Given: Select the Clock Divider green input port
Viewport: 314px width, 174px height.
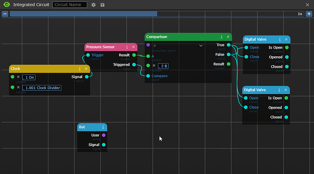Looking at the screenshot, I should click(12, 87).
